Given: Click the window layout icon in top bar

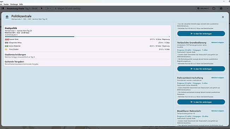Looking at the screenshot, I should [x=214, y=8].
